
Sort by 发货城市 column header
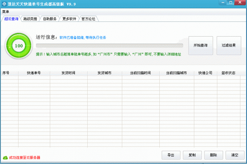(x=105, y=73)
